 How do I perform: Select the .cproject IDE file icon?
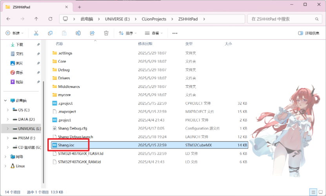55,103
